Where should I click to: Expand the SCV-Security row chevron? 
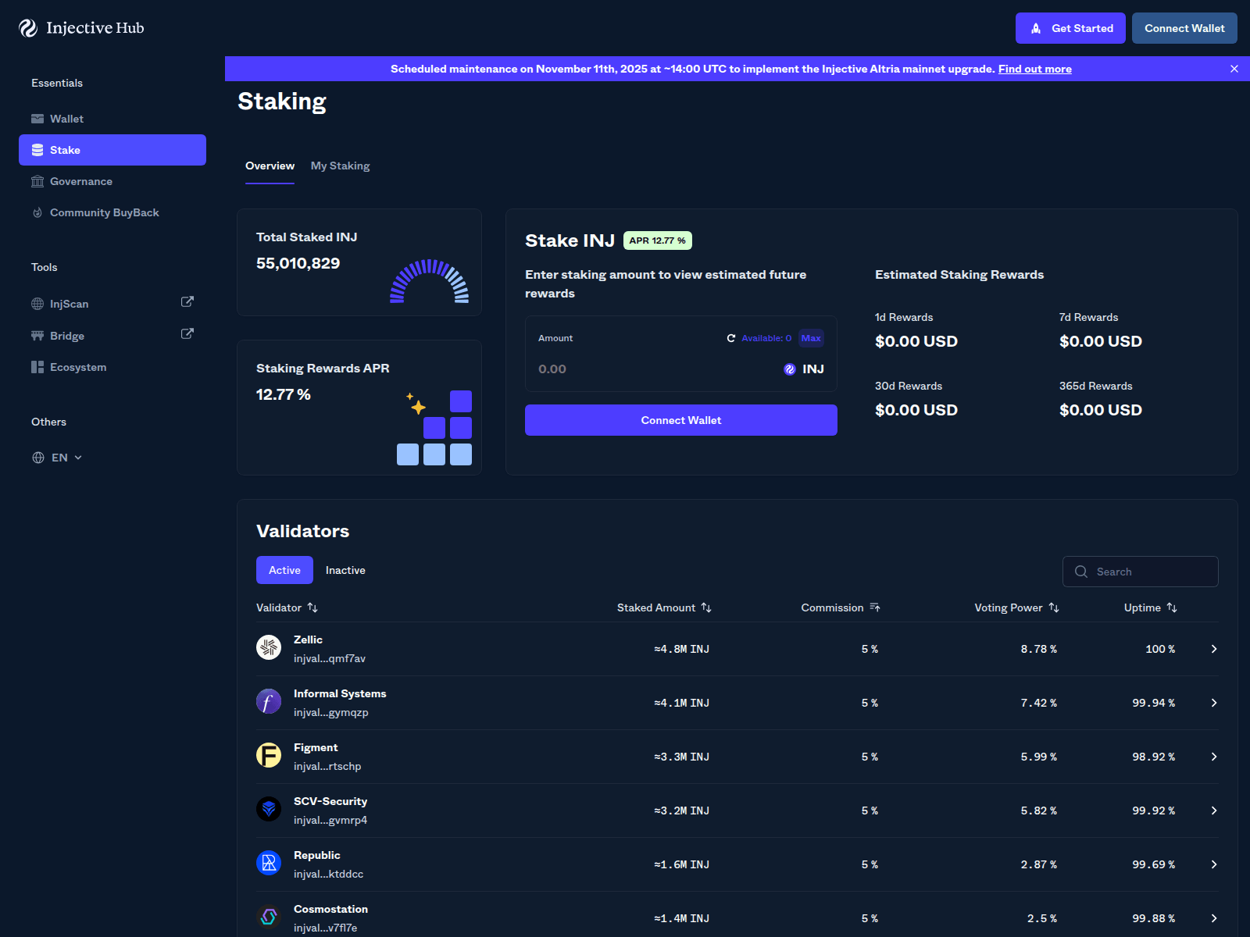click(x=1214, y=811)
